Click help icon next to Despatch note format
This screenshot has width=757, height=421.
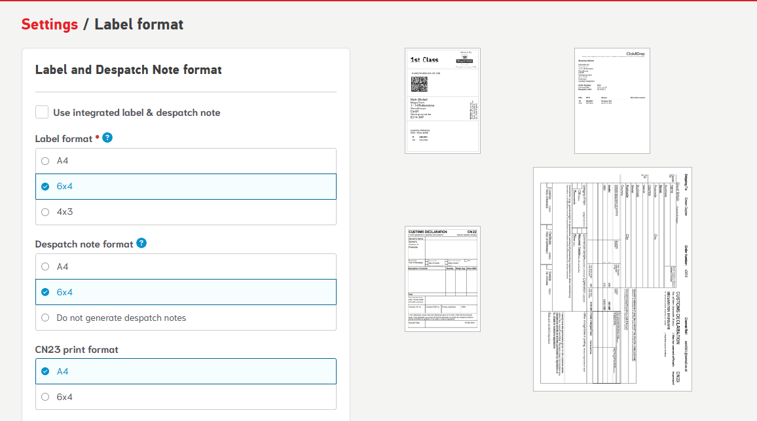(x=141, y=244)
